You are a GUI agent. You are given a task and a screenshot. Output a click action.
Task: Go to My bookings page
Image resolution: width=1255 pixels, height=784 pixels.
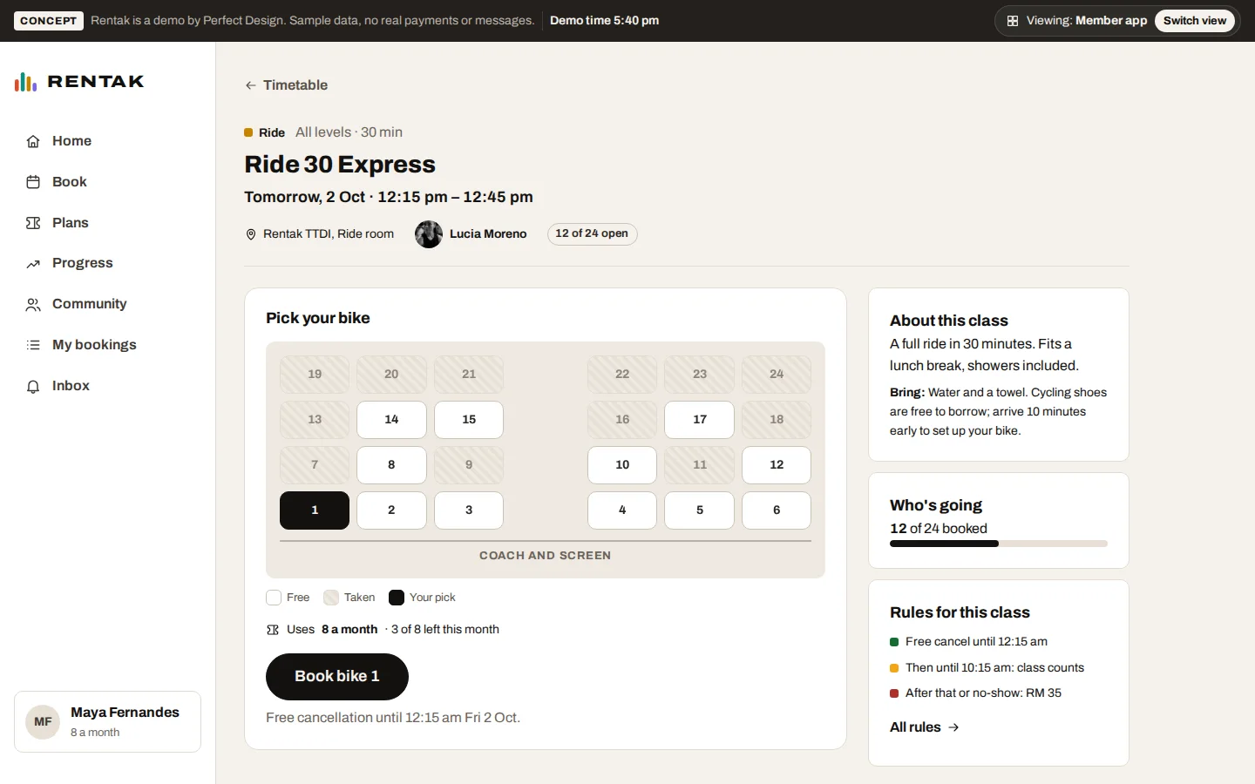coord(108,345)
